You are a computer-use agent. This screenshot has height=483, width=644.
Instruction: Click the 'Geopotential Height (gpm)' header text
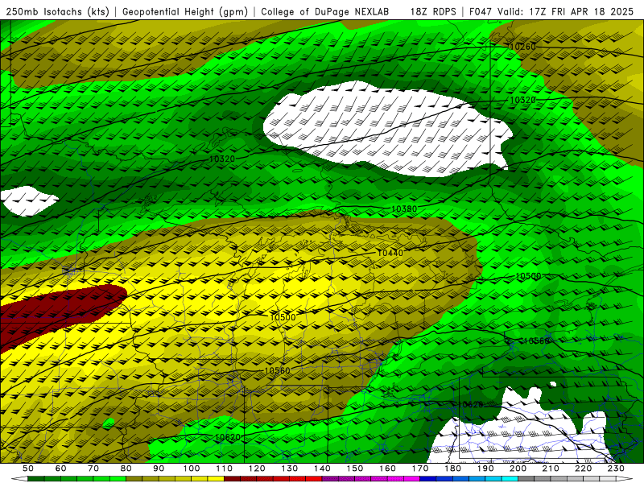point(185,11)
